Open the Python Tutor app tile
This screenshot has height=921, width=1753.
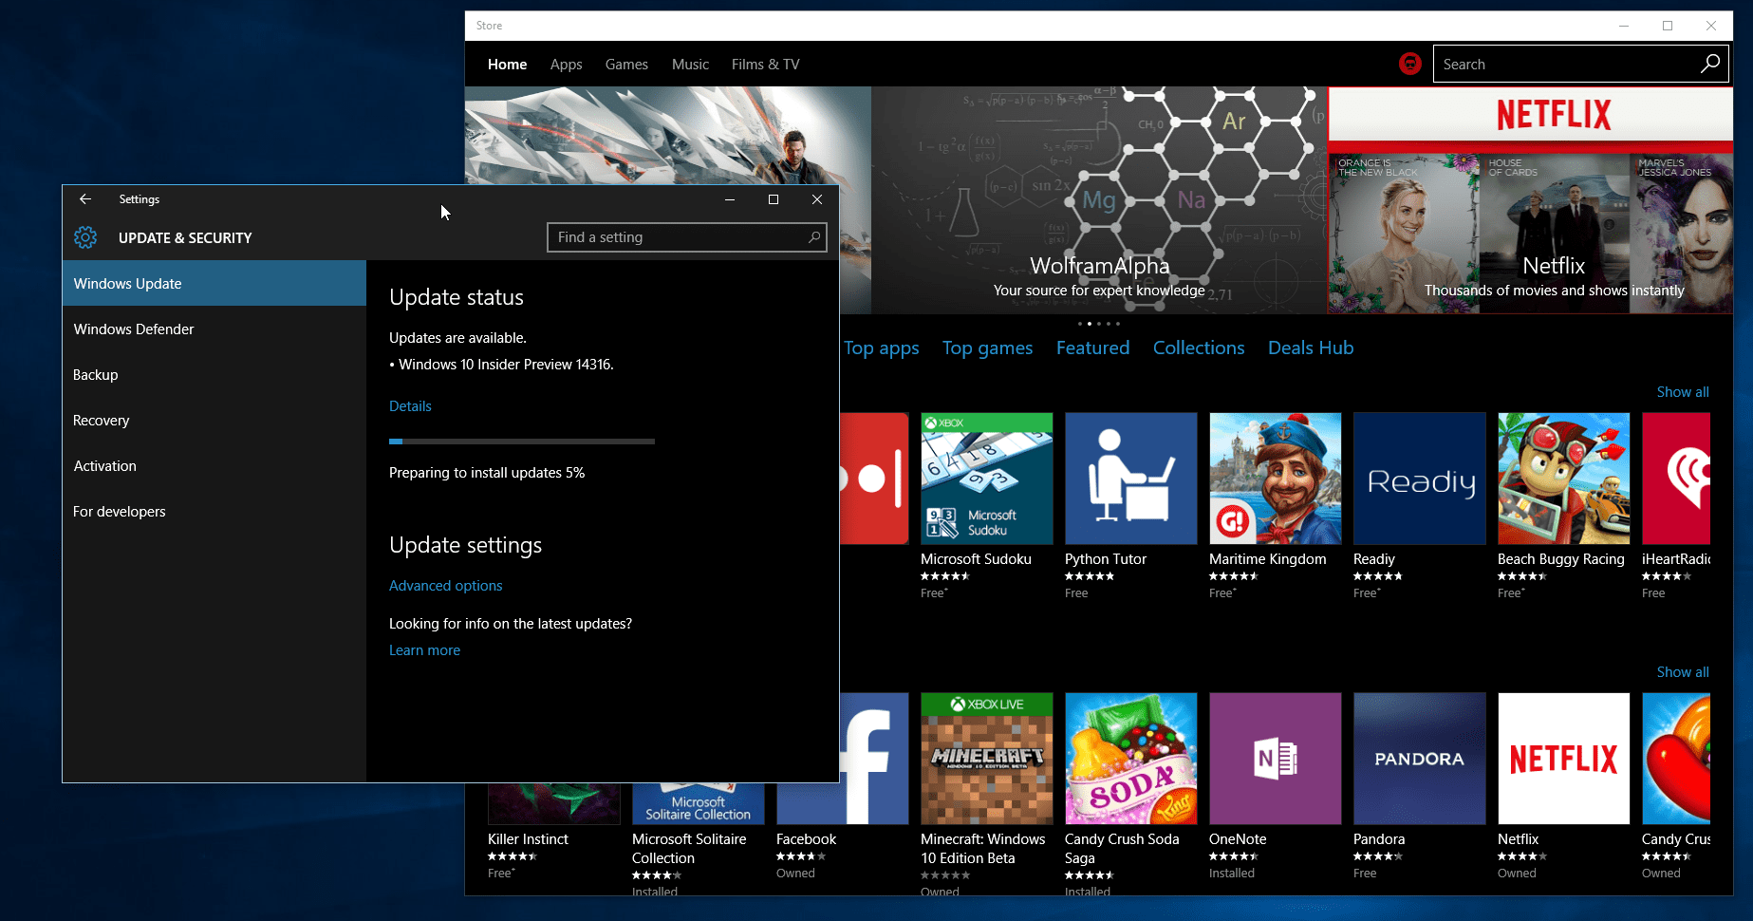1130,478
